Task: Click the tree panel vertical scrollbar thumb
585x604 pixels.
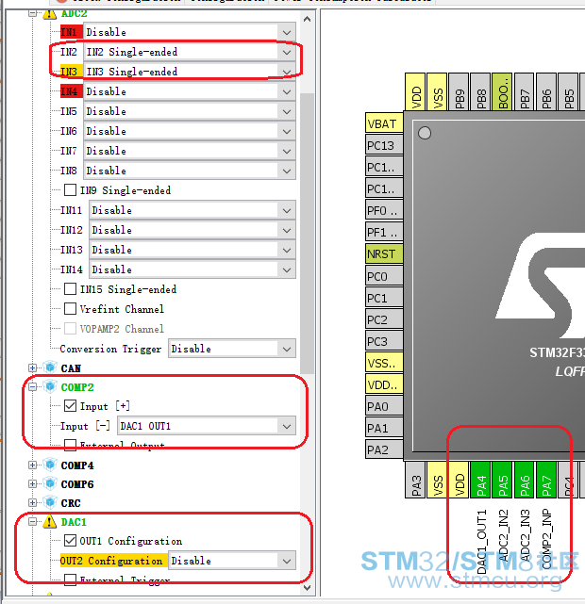Action: [x=307, y=233]
